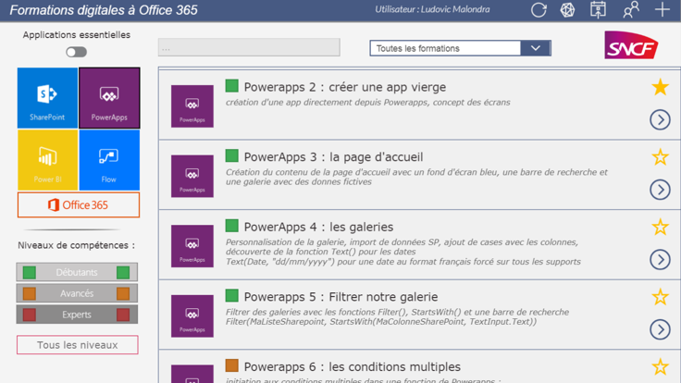Click green level square of Powerapps 2
The image size is (681, 383).
pos(232,86)
